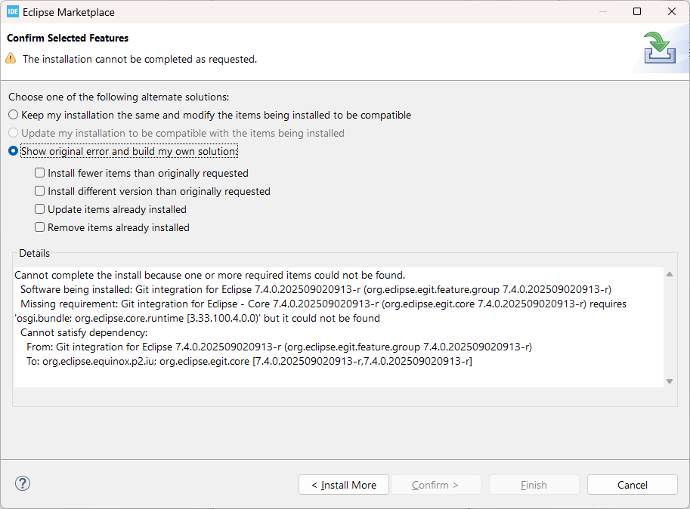Viewport: 690px width, 509px height.
Task: Maximize the Eclipse Marketplace window
Action: (637, 12)
